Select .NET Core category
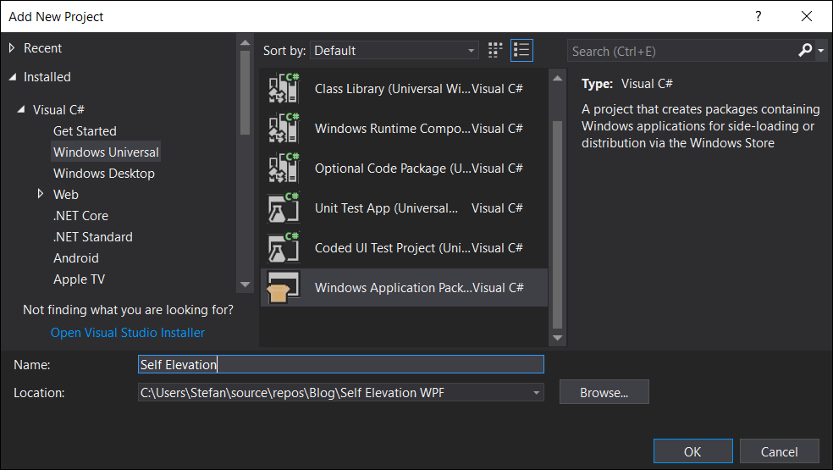Viewport: 833px width, 470px height. (x=80, y=216)
